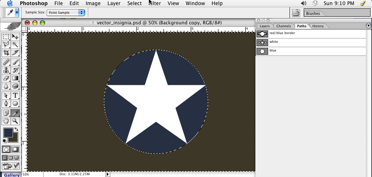Select the Sponge tool
Image resolution: width=372 pixels, height=177 pixels.
15,86
